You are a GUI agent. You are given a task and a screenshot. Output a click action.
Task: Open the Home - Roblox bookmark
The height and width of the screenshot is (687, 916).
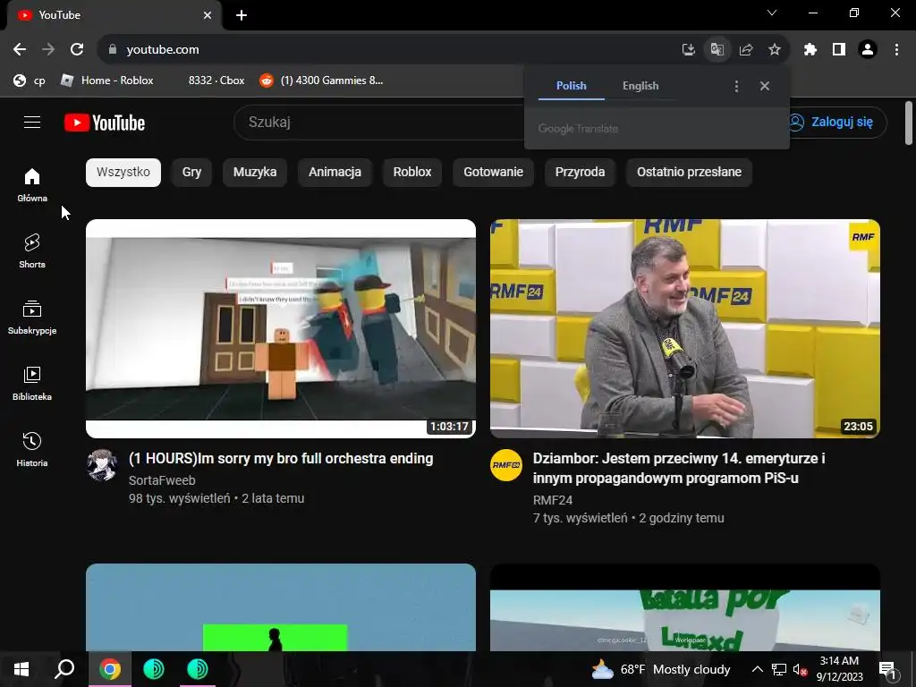coord(107,81)
